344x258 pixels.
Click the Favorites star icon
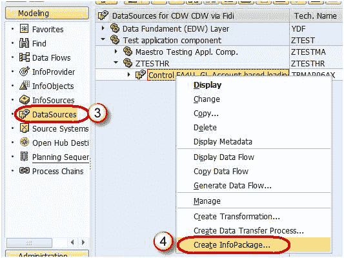(x=24, y=29)
